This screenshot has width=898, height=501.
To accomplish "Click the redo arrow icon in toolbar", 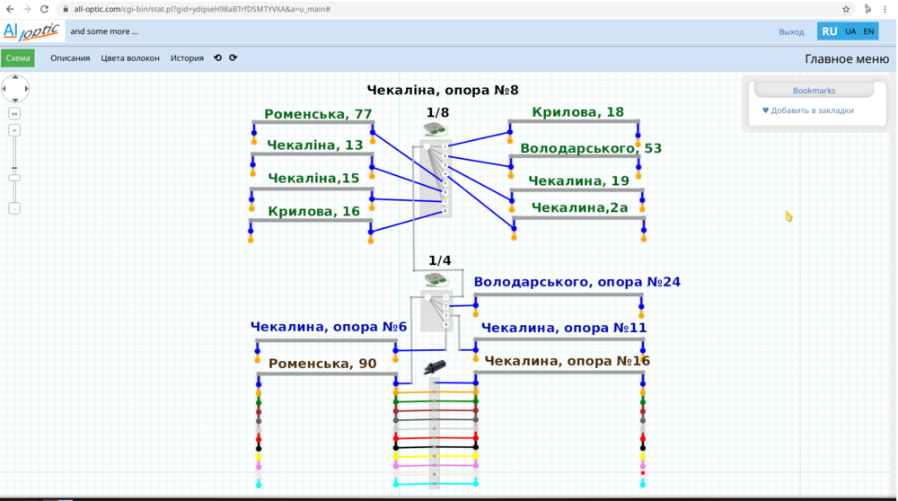I will [x=233, y=58].
